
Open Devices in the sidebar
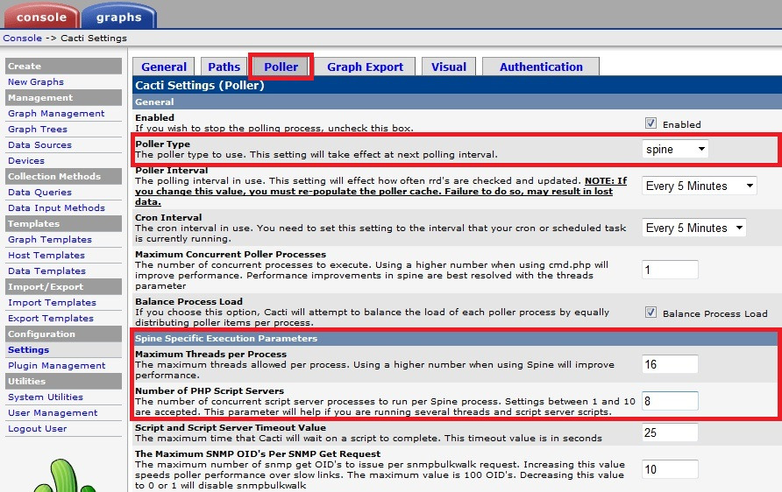[26, 161]
